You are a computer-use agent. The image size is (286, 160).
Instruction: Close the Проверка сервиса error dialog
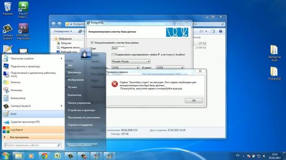[x=200, y=71]
